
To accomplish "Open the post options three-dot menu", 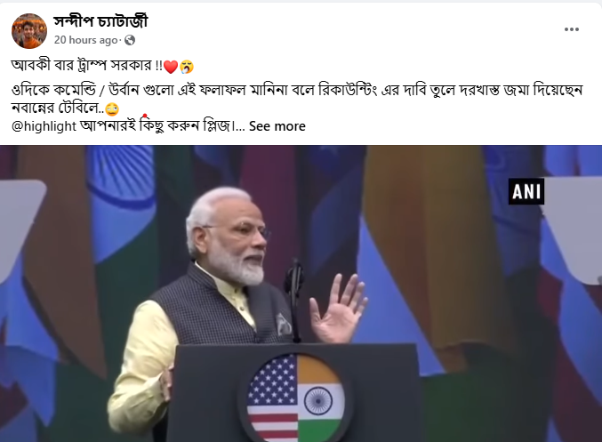I will (x=571, y=29).
